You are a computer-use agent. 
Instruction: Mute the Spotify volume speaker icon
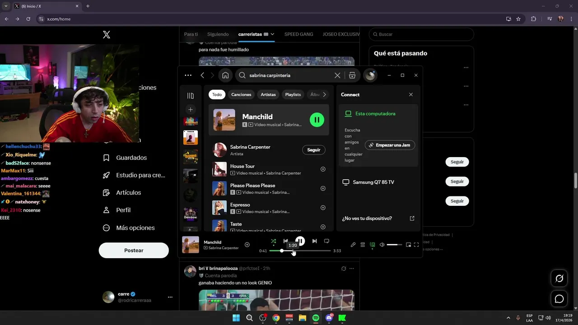(382, 245)
